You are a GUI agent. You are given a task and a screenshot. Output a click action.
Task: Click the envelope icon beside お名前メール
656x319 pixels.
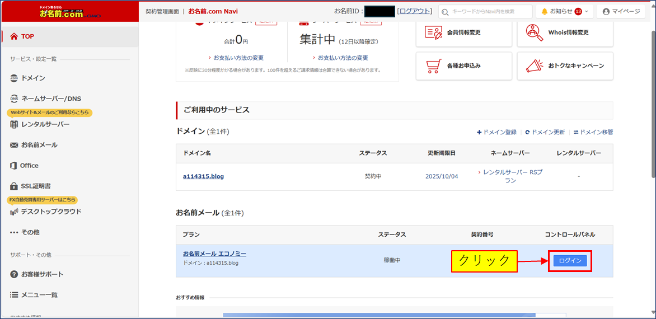14,145
